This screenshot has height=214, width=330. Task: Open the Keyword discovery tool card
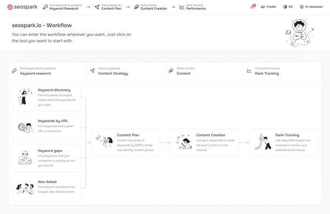(46, 97)
